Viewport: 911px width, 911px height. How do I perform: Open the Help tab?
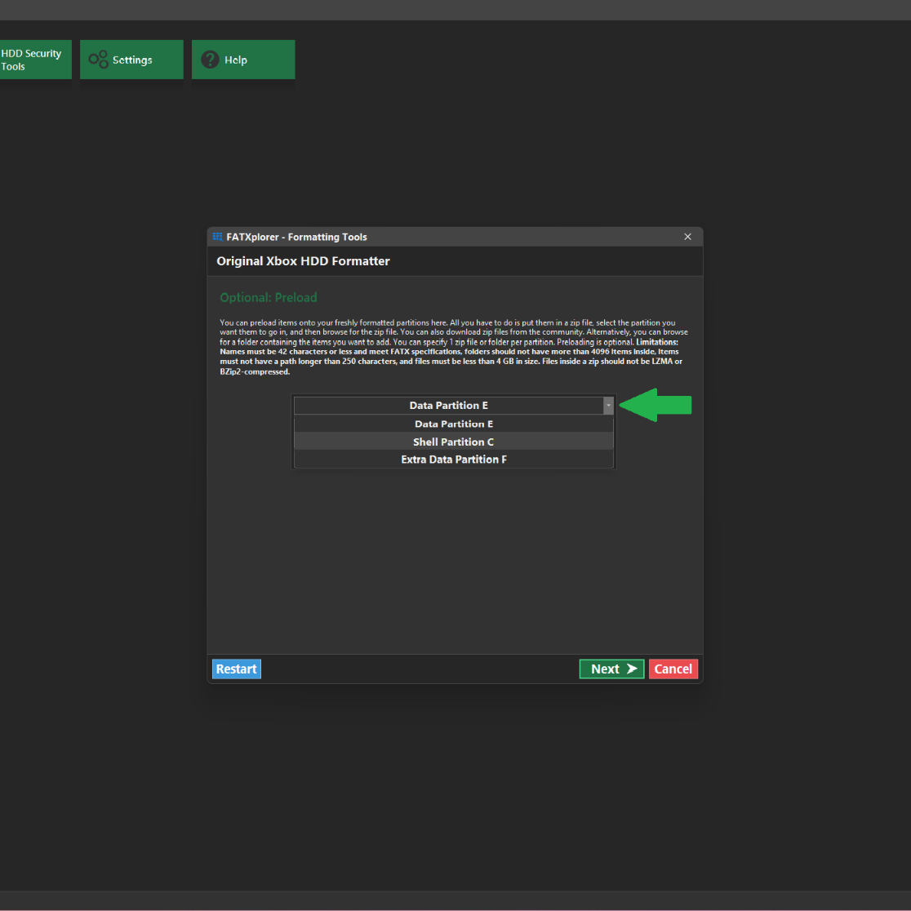click(243, 60)
